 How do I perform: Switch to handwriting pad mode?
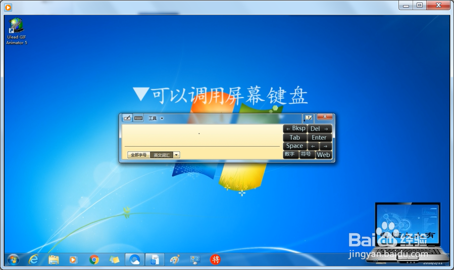click(127, 118)
